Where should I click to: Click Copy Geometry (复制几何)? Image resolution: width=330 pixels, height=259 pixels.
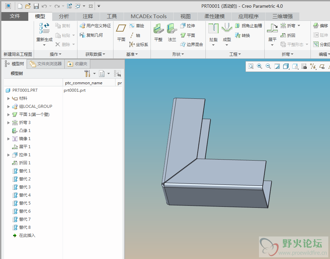pos(91,35)
